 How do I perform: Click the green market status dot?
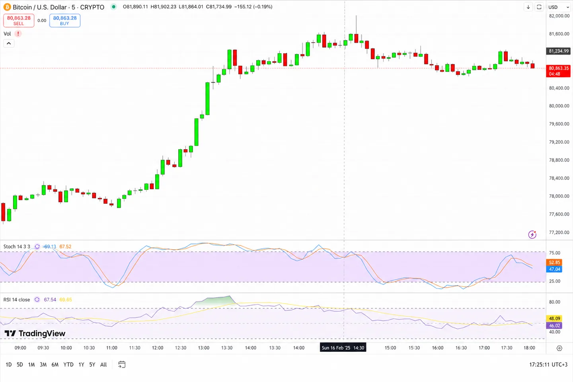coord(114,7)
